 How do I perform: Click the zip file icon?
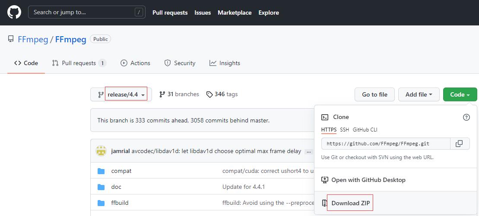coord(325,203)
